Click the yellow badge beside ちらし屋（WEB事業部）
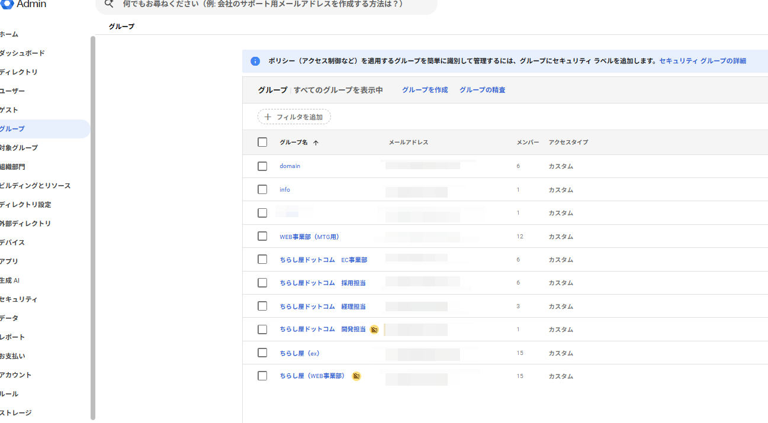 tap(356, 376)
